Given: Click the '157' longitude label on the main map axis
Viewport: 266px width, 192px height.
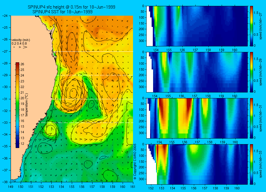Looking at the screenshot, I should 92,187.
